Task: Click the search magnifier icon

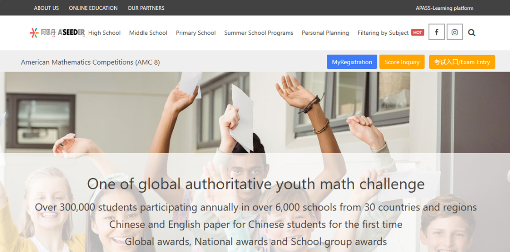Action: point(472,33)
